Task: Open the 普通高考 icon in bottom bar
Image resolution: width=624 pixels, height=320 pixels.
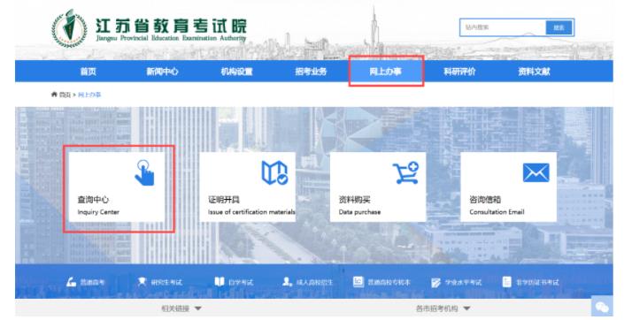Action: 71,282
